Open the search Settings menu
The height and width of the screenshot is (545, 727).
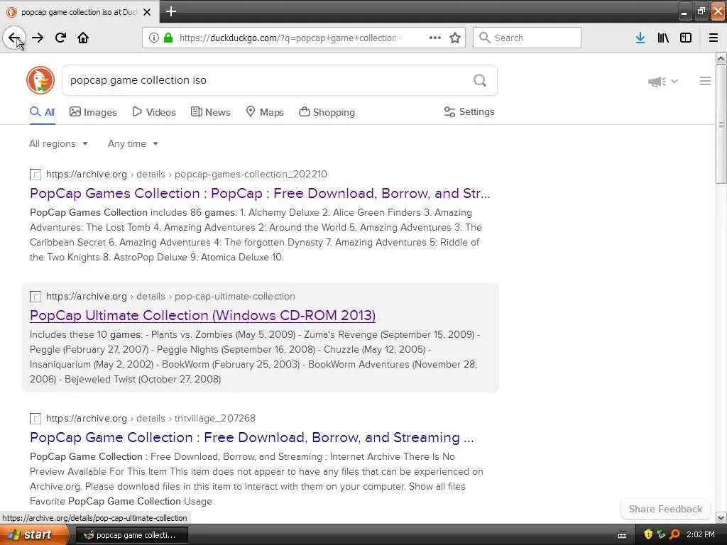(469, 111)
